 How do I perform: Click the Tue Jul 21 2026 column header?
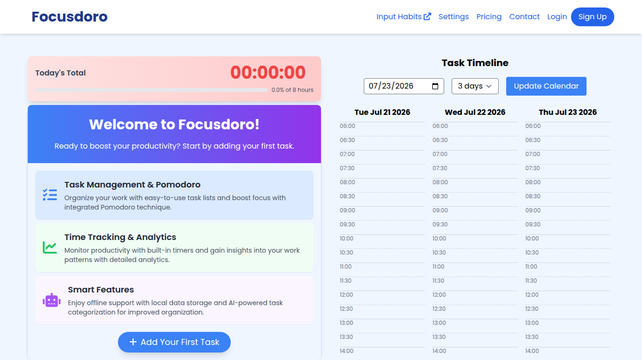(382, 112)
